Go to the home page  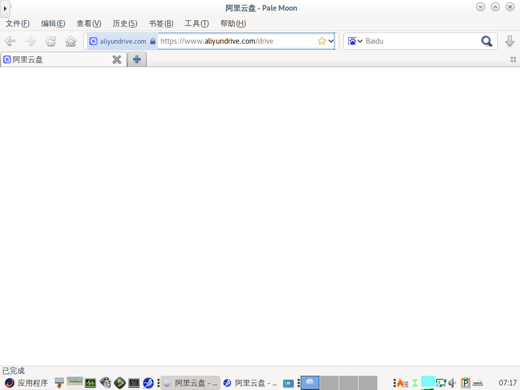coord(71,41)
